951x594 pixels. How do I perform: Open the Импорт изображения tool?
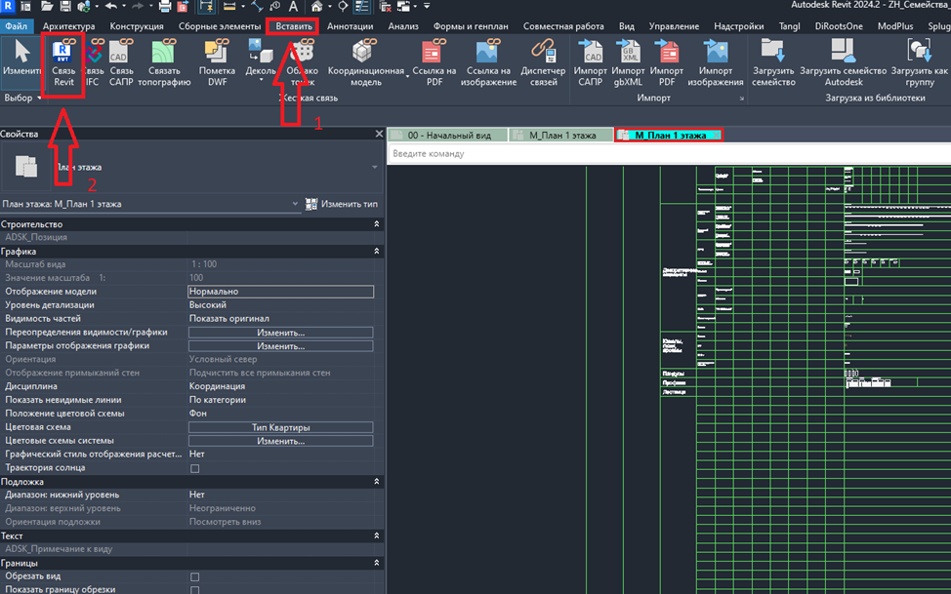point(715,63)
